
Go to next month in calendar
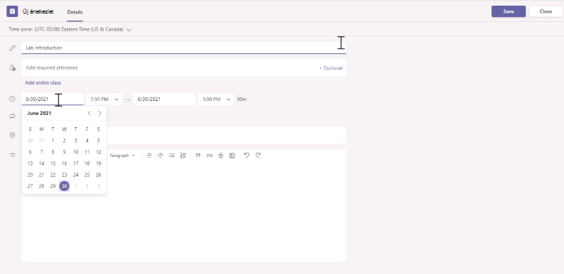[99, 113]
